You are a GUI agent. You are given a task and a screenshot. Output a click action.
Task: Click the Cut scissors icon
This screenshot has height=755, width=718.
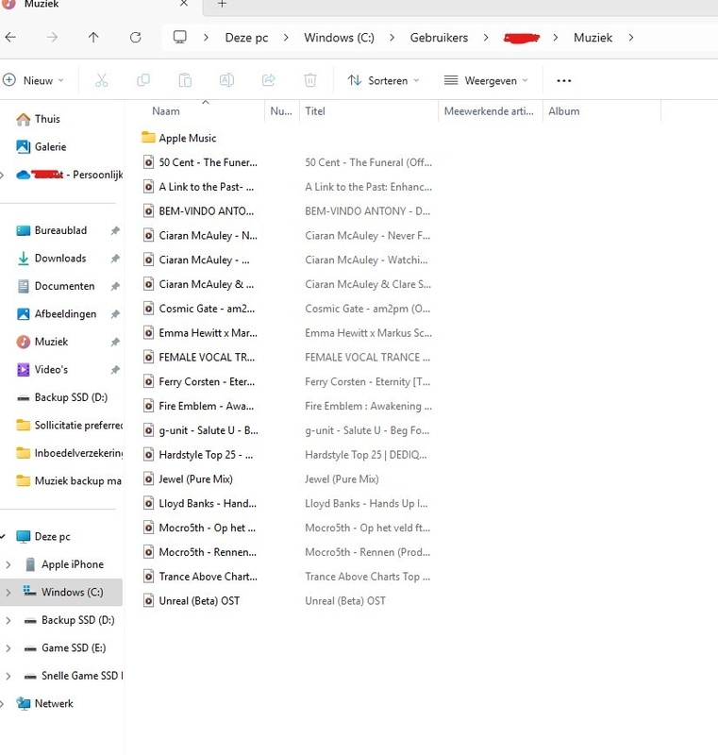coord(102,80)
